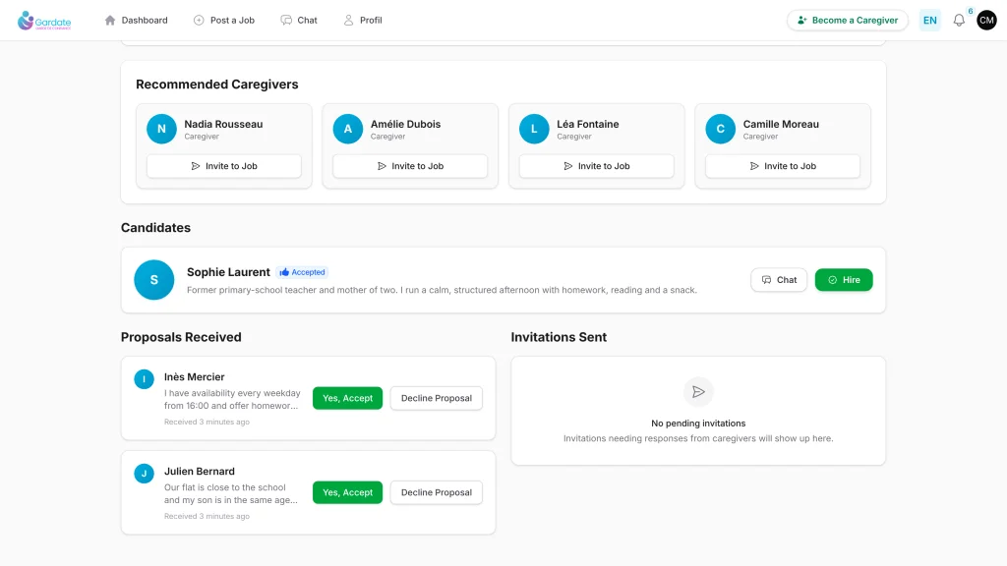
Task: Invite Camille Moreau to job
Action: click(783, 166)
